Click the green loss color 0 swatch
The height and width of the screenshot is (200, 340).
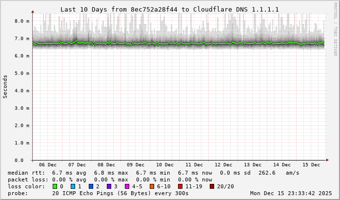click(55, 186)
